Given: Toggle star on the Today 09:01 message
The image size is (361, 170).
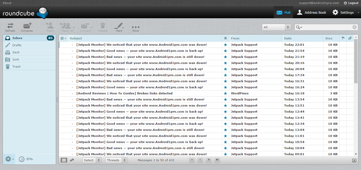Looking at the screenshot, I should coord(225,154).
